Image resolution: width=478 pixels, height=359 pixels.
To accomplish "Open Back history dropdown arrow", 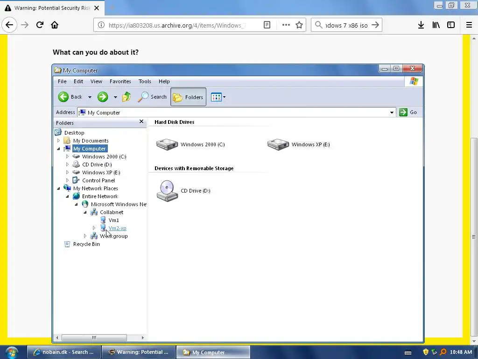I will click(90, 97).
